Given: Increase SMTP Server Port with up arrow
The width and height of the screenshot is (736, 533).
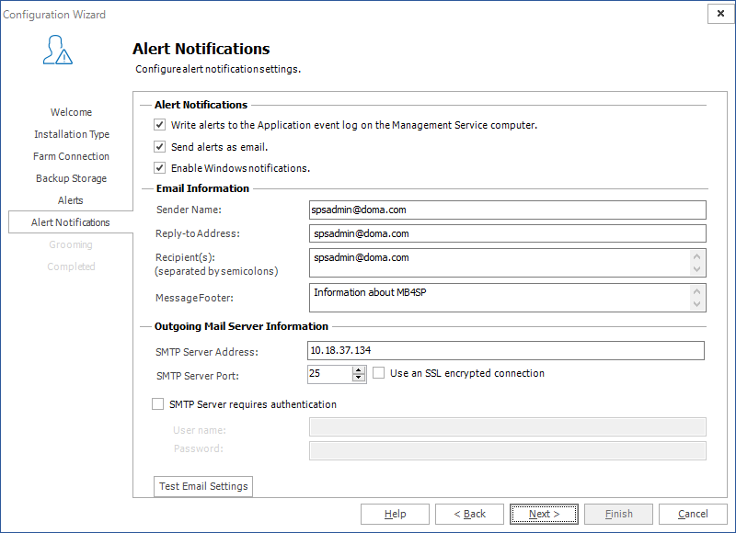Looking at the screenshot, I should tap(359, 369).
